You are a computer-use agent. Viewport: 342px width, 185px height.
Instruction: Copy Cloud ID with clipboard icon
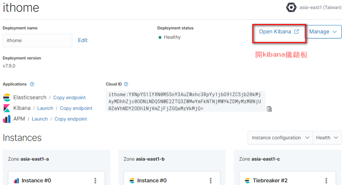point(270,109)
